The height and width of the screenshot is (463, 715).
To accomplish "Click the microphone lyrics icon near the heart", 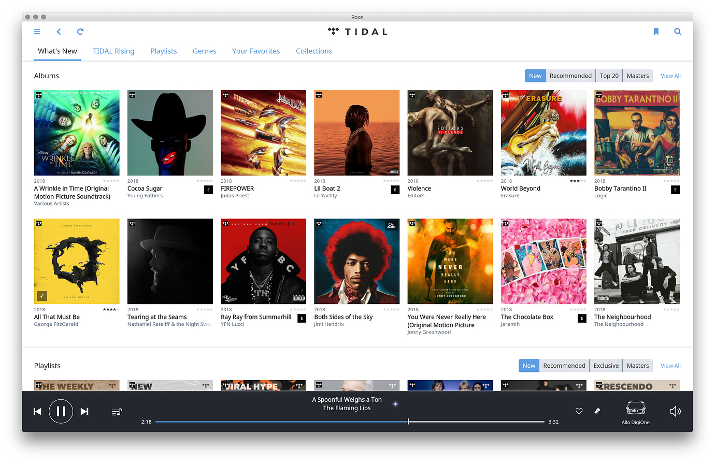I will click(597, 411).
